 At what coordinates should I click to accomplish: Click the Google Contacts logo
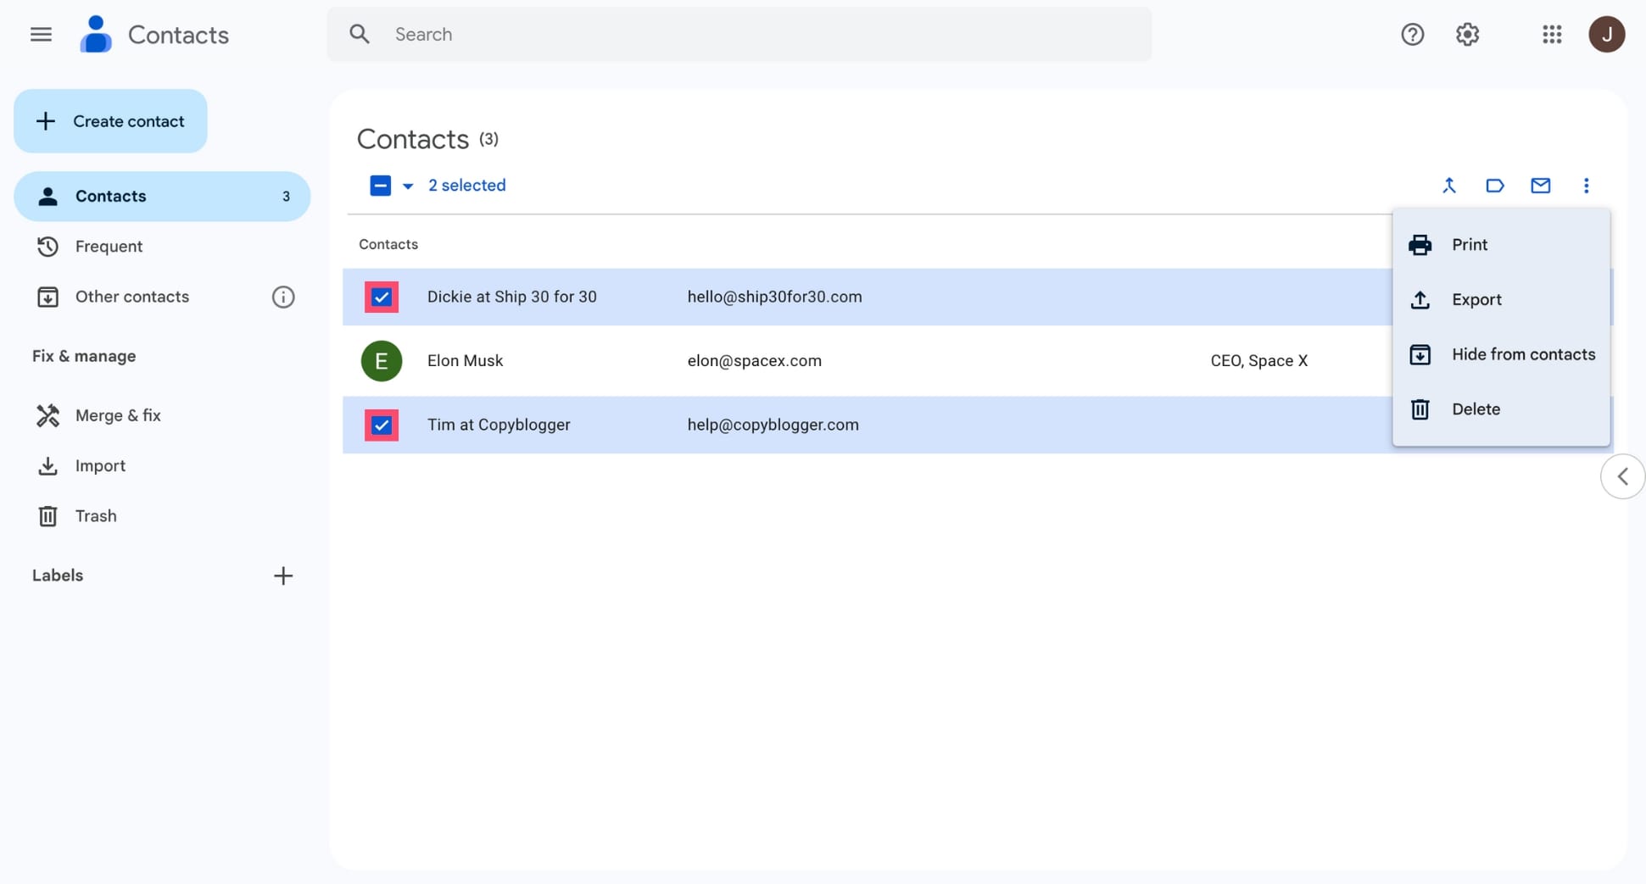(x=96, y=34)
